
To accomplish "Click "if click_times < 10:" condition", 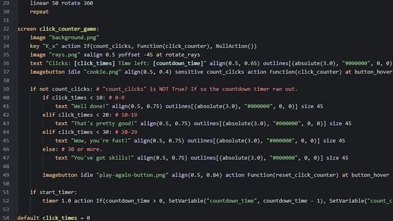I will 74,98.
